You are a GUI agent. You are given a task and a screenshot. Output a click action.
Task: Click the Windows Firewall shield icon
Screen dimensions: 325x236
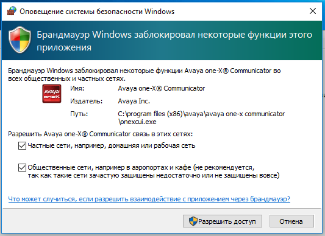click(x=20, y=40)
